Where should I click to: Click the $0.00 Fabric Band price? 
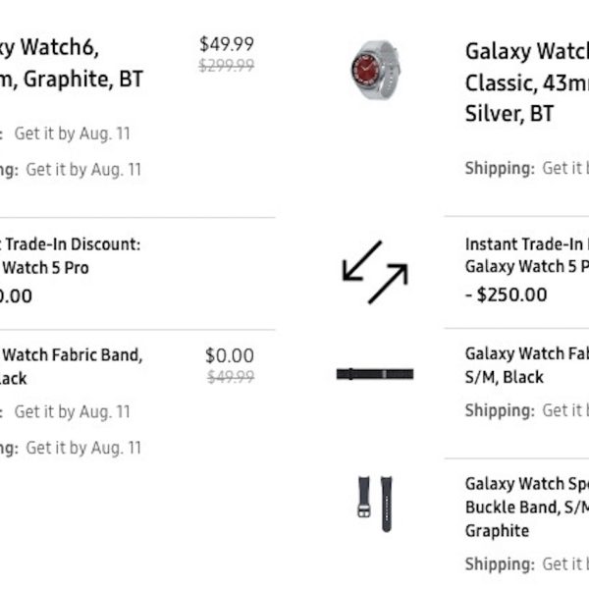[x=229, y=355]
